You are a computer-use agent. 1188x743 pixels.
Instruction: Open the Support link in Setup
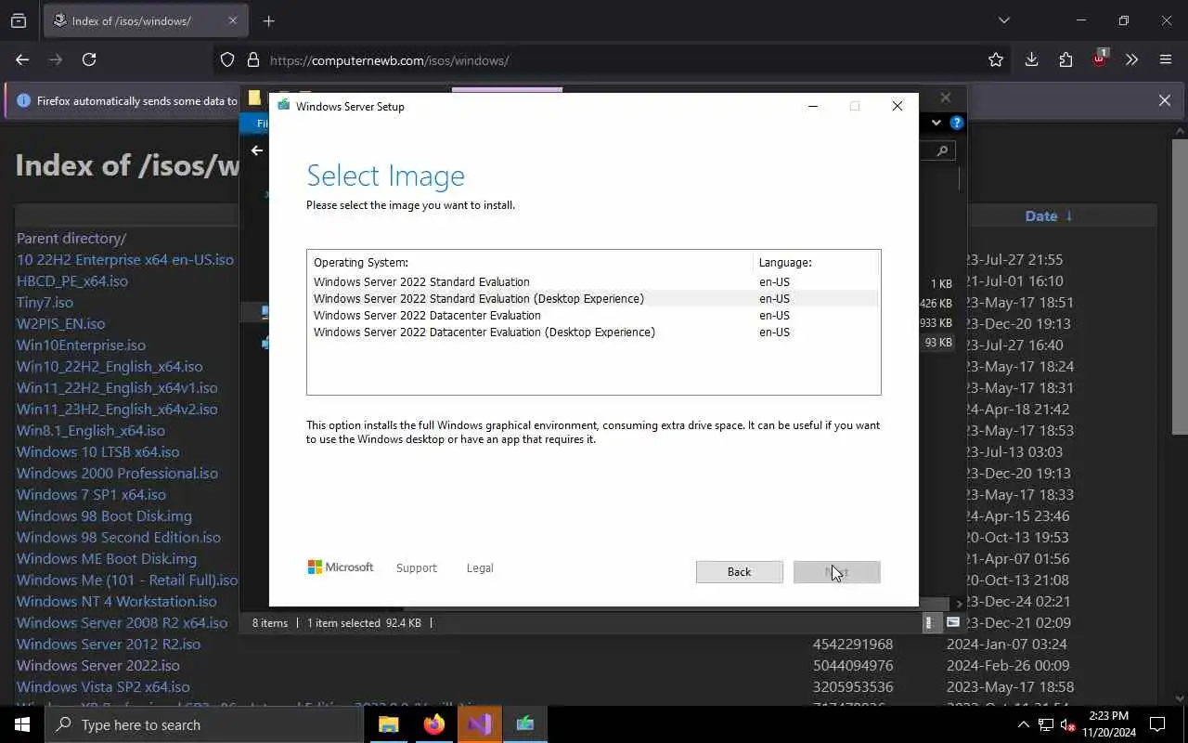point(416,567)
